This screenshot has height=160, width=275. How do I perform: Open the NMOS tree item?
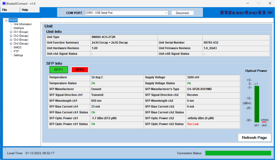17,47
